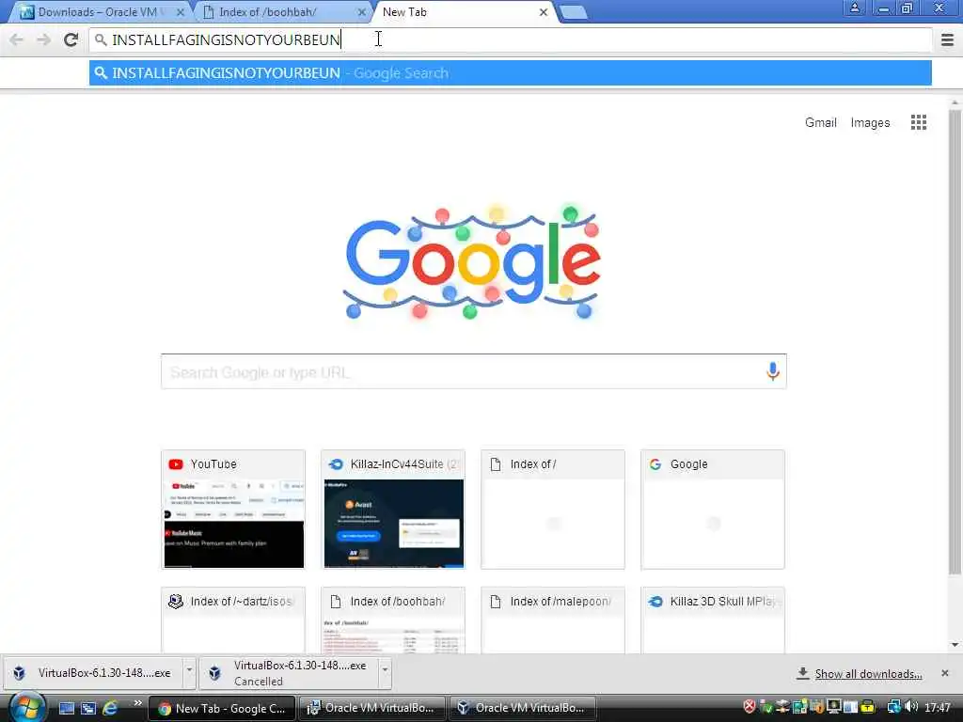
Task: Open the Index of /boohbah/ thumbnail
Action: click(393, 620)
